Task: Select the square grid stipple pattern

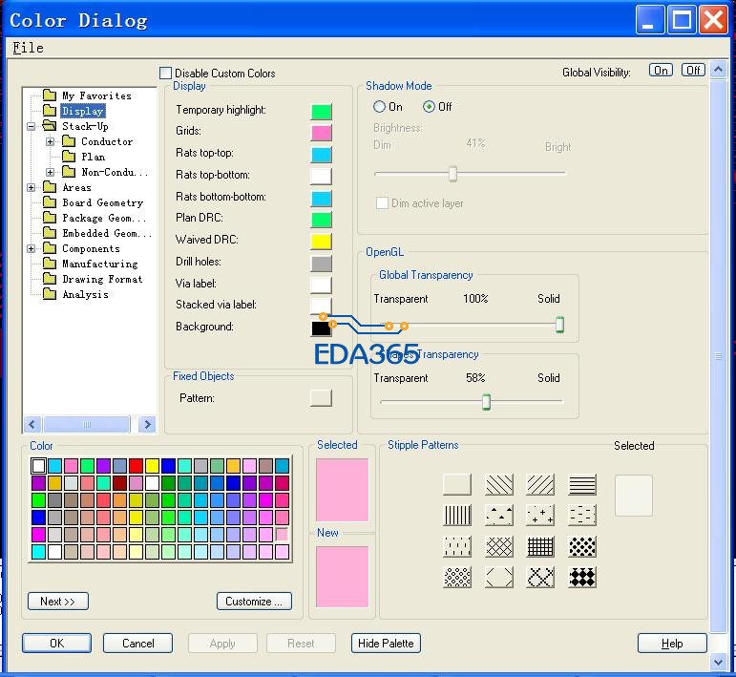Action: coord(540,546)
